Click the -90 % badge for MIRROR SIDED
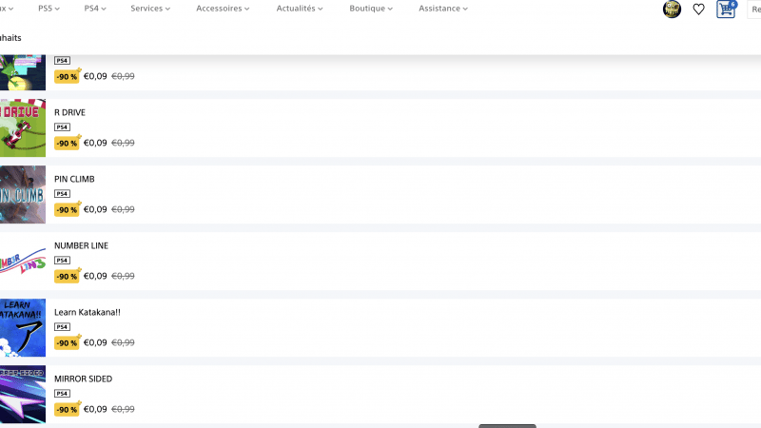 pyautogui.click(x=67, y=409)
